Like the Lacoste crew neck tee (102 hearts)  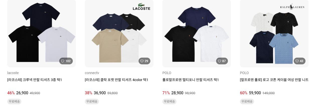[x=66, y=61]
